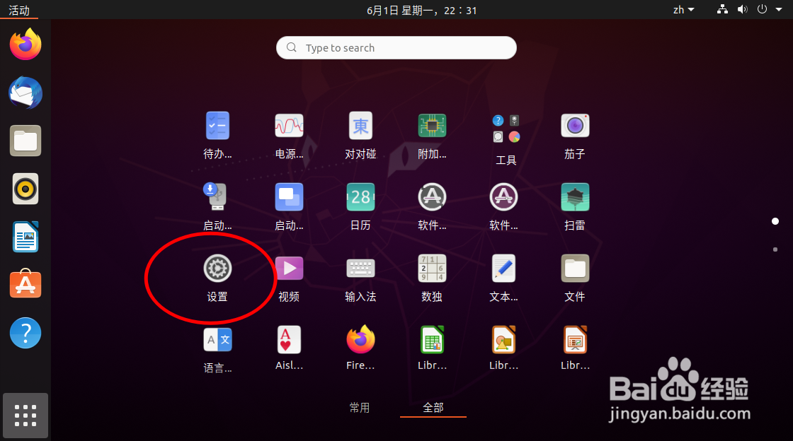Viewport: 793px width, 441px height.
Task: Click in the Type to search field
Action: [x=396, y=47]
